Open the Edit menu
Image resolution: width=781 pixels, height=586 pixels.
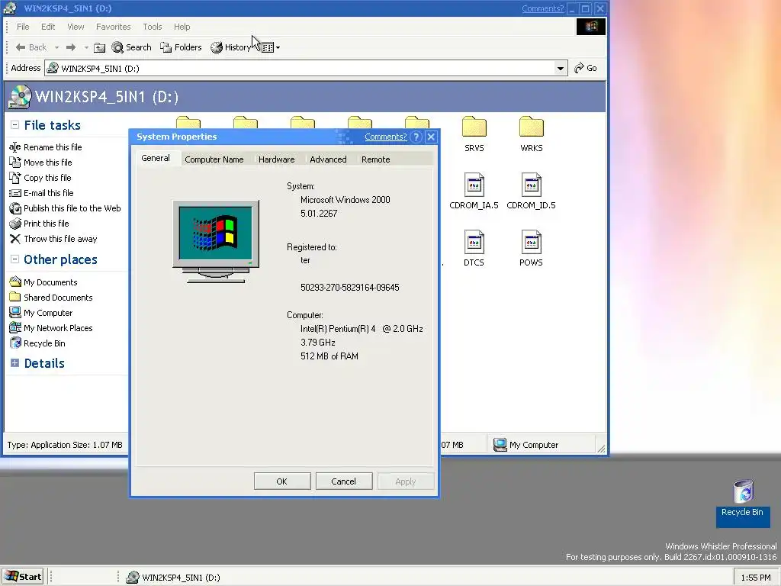pos(48,27)
